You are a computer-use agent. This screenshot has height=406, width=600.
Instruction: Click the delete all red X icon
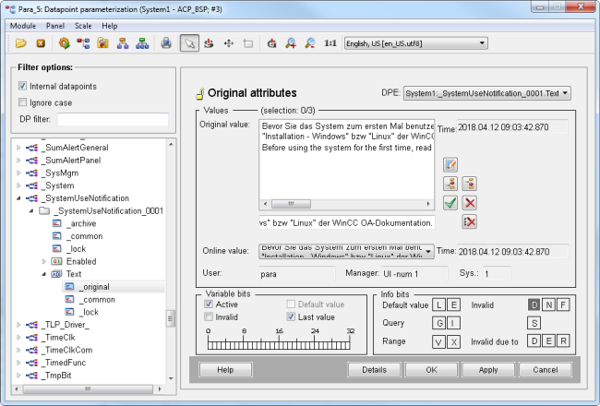pyautogui.click(x=470, y=221)
